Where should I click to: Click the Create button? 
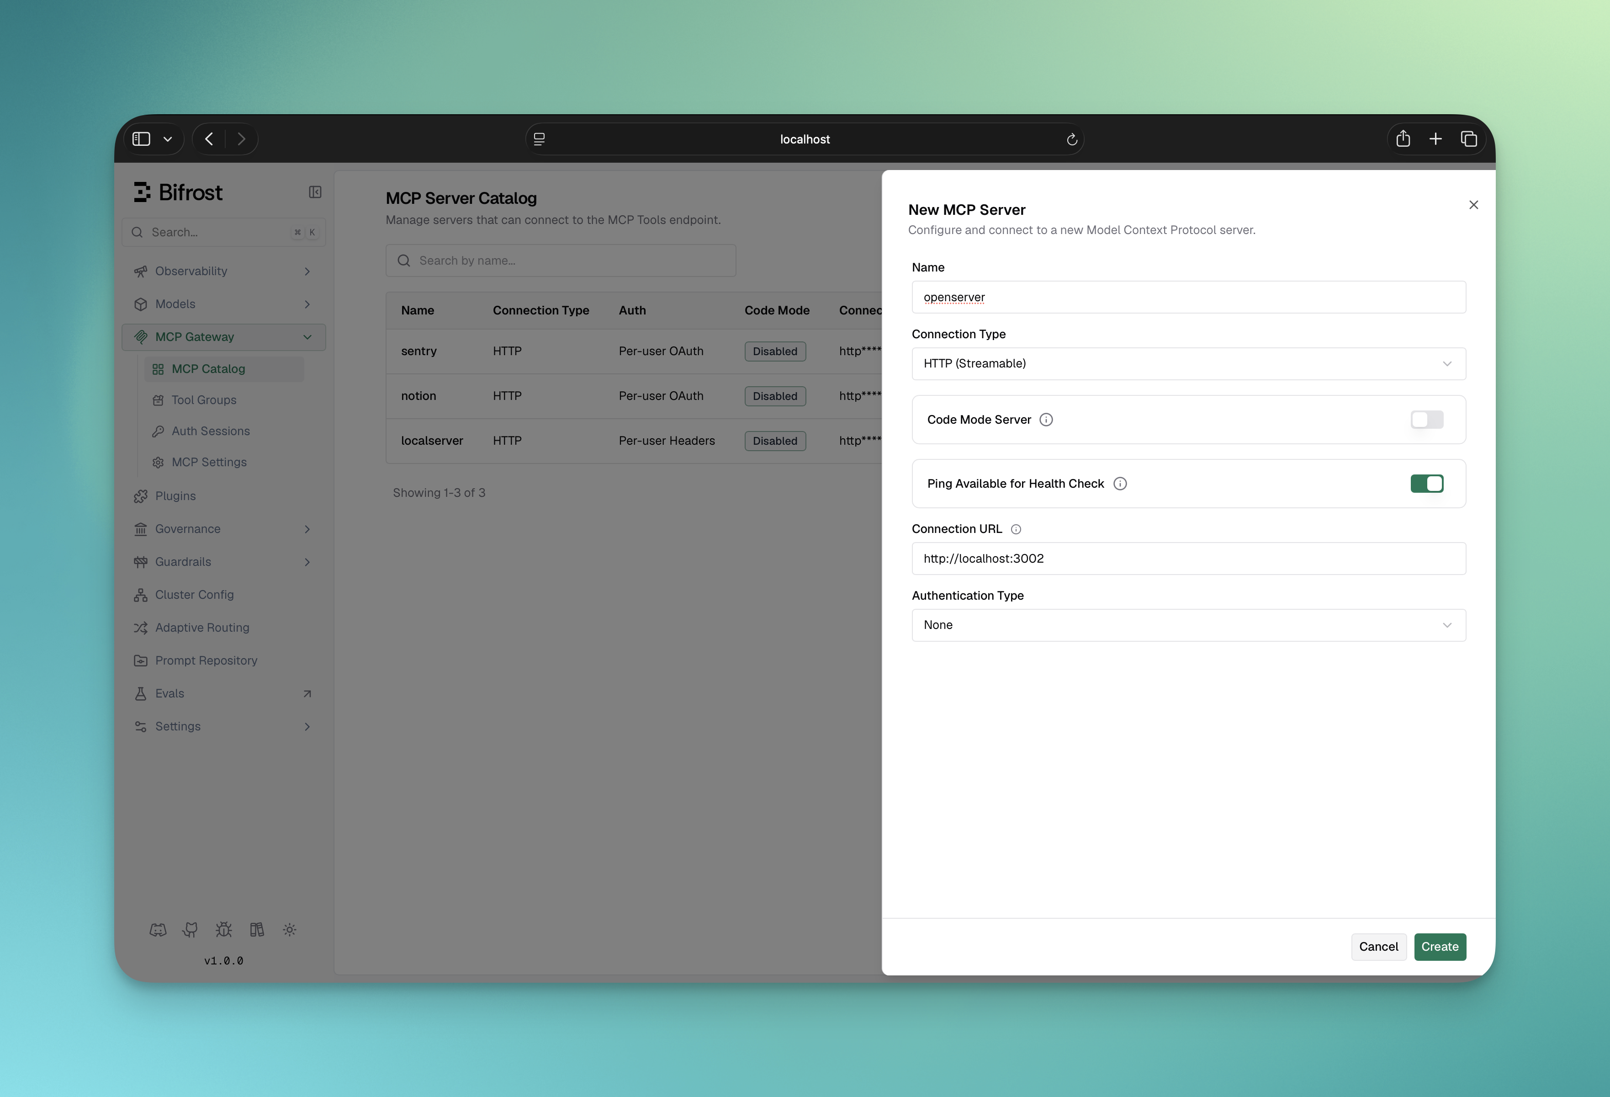point(1440,947)
